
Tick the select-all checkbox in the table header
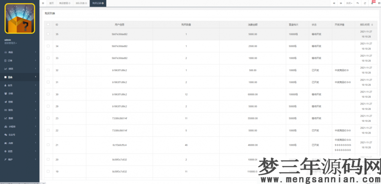[x=48, y=24]
